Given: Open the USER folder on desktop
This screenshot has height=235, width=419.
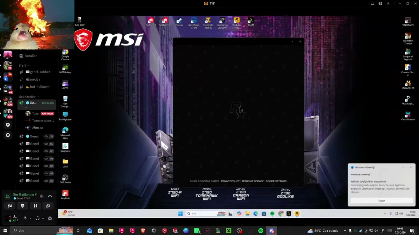Looking at the screenshot, I should coord(65,164).
